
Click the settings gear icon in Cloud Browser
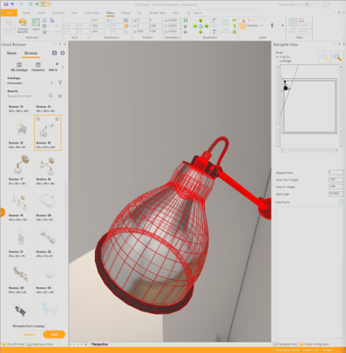(x=63, y=53)
